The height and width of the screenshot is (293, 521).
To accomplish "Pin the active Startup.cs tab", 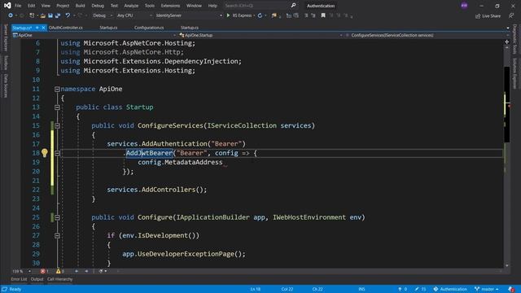I will click(x=37, y=28).
